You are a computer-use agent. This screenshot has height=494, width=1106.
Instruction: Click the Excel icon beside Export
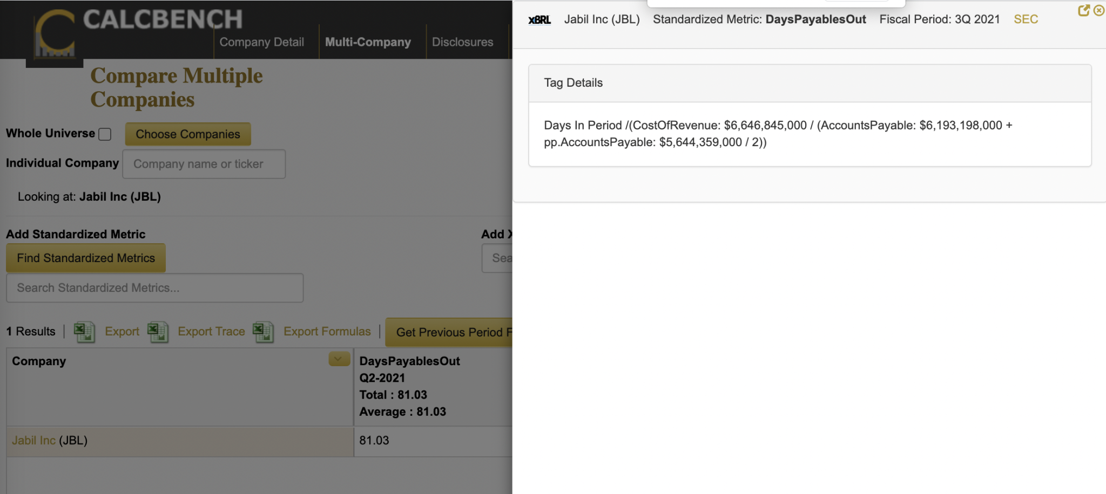click(x=84, y=332)
